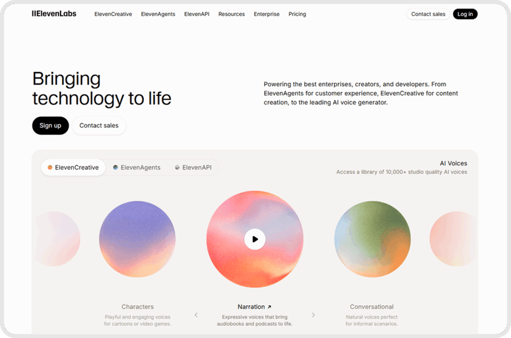This screenshot has width=511, height=338.
Task: Click the orange dot icon beside ElevenCreative
Action: [x=50, y=167]
